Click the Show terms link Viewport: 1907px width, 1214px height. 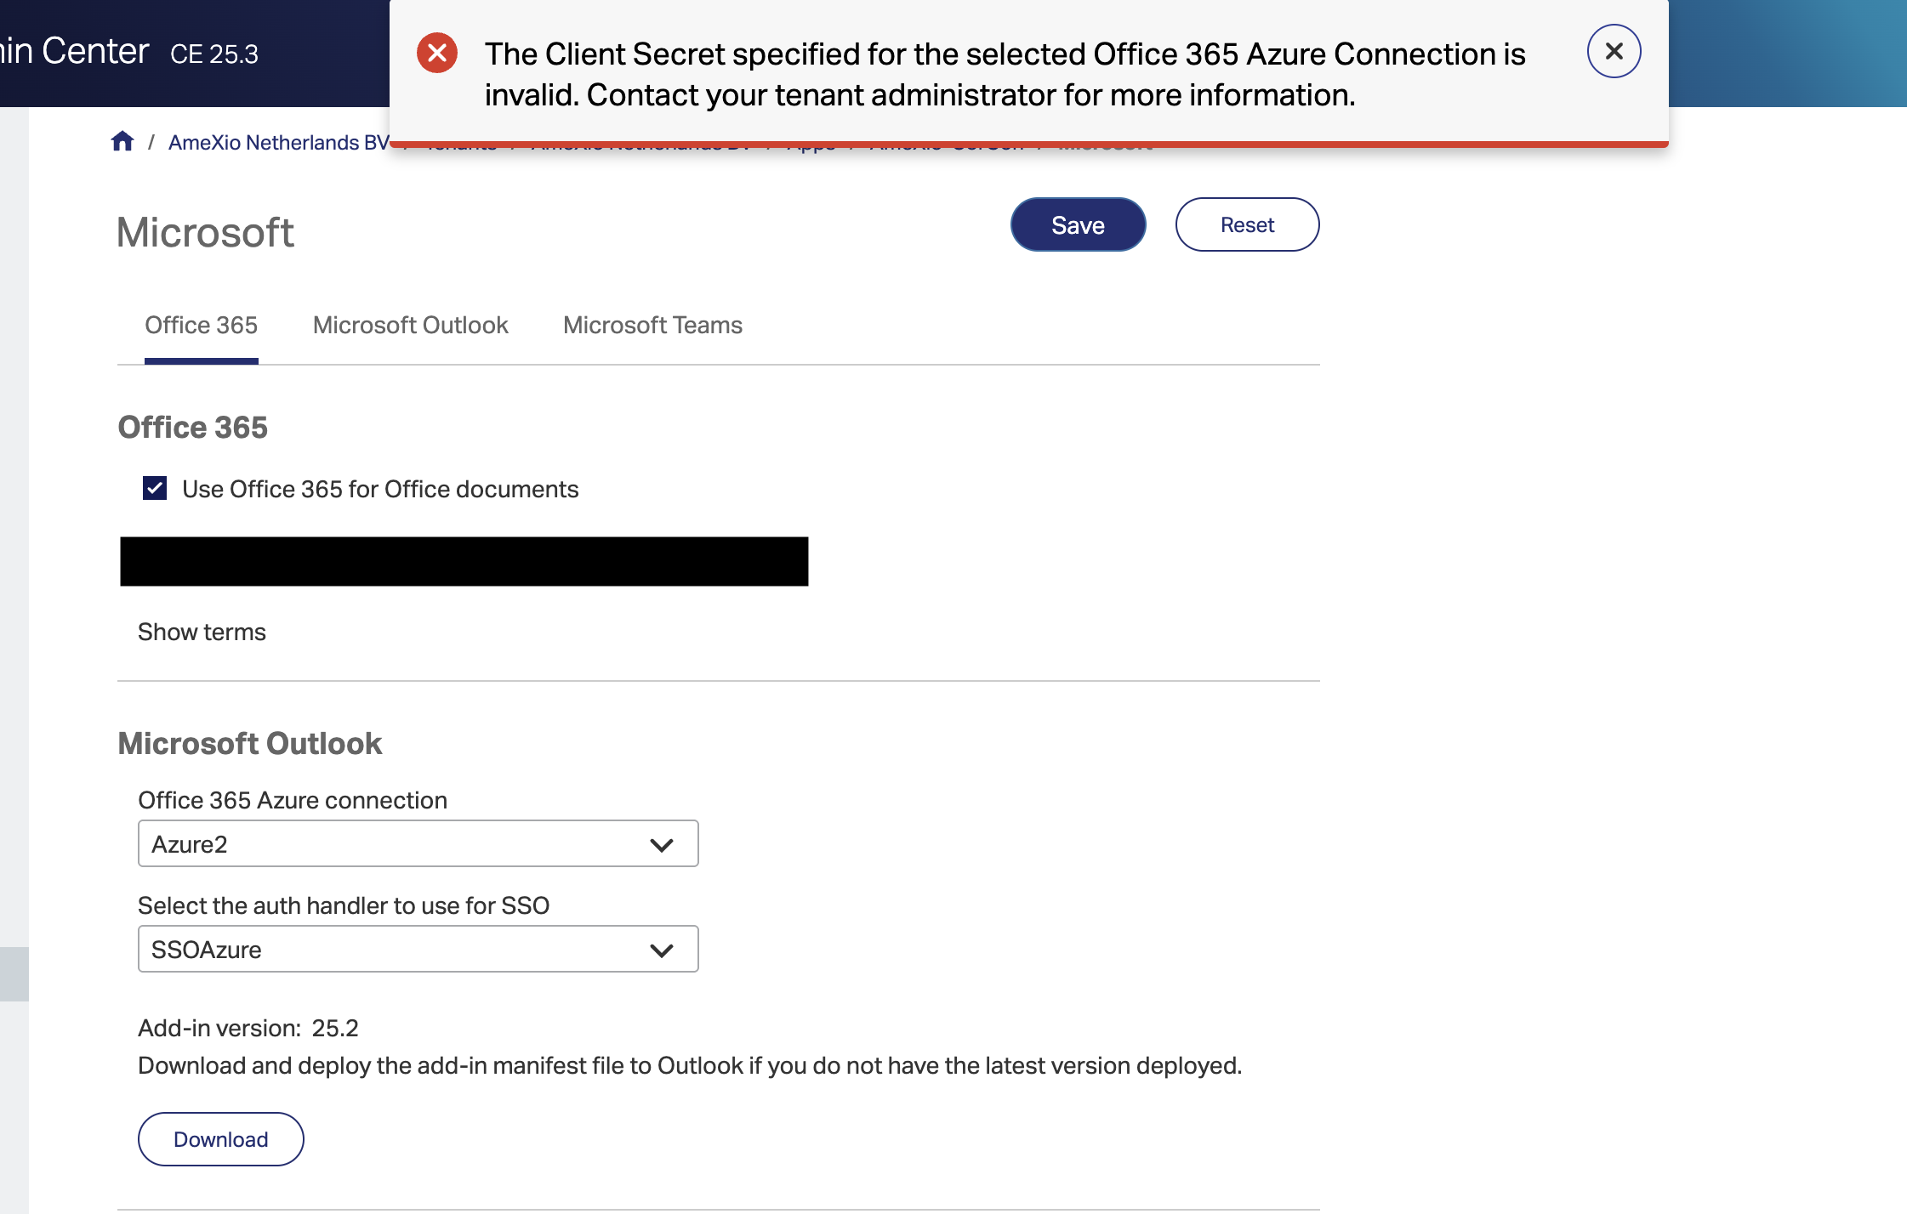(202, 632)
